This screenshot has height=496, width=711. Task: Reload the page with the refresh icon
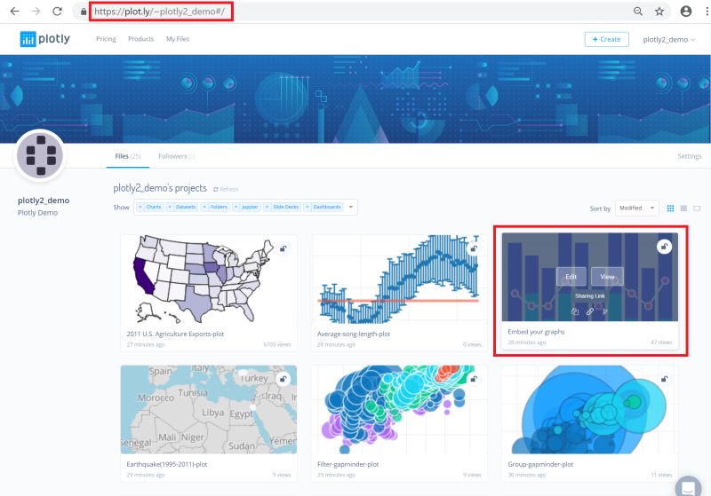click(x=57, y=12)
